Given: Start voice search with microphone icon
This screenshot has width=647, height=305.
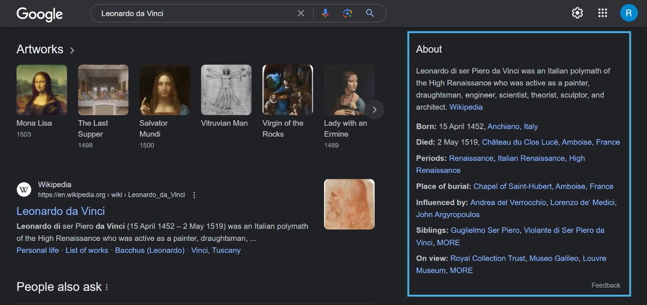Looking at the screenshot, I should coord(325,13).
